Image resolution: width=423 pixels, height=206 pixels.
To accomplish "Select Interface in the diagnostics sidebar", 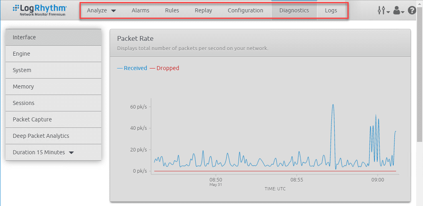I will point(53,37).
